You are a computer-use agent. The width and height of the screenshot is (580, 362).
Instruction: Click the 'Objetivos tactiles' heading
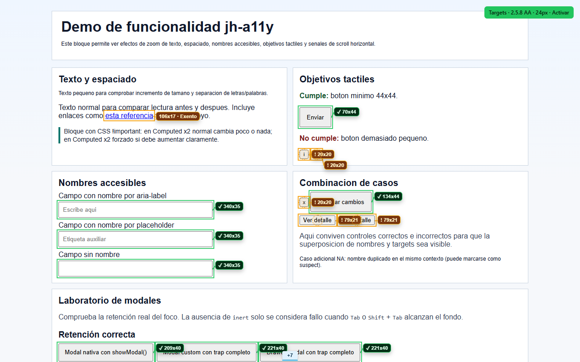(337, 79)
